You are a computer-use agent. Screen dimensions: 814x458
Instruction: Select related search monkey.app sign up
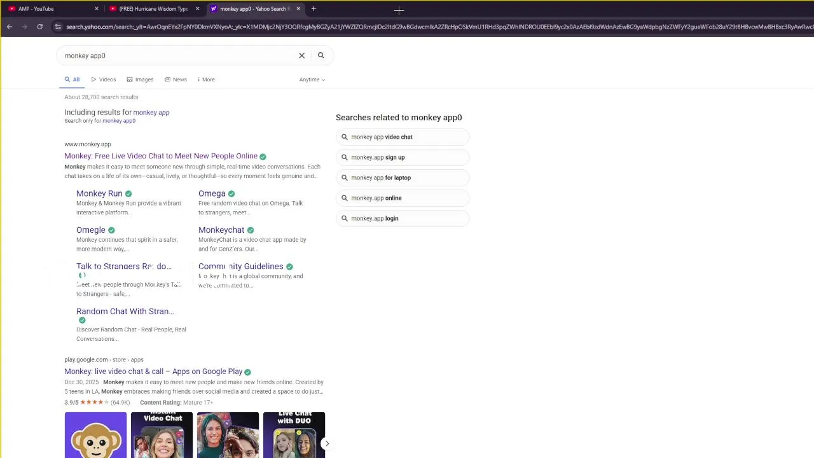[403, 157]
